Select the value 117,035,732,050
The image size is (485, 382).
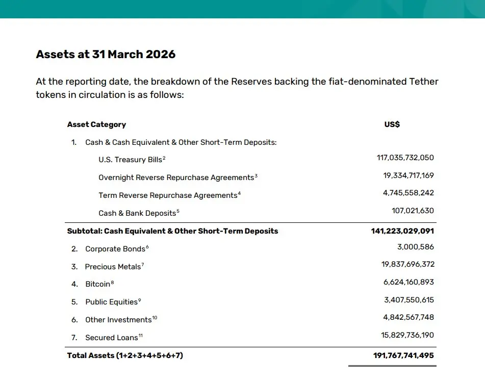coord(405,158)
